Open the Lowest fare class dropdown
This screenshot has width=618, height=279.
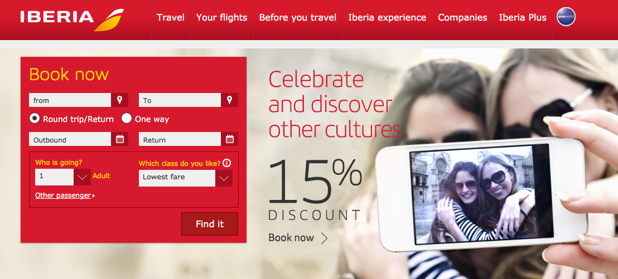[x=224, y=178]
